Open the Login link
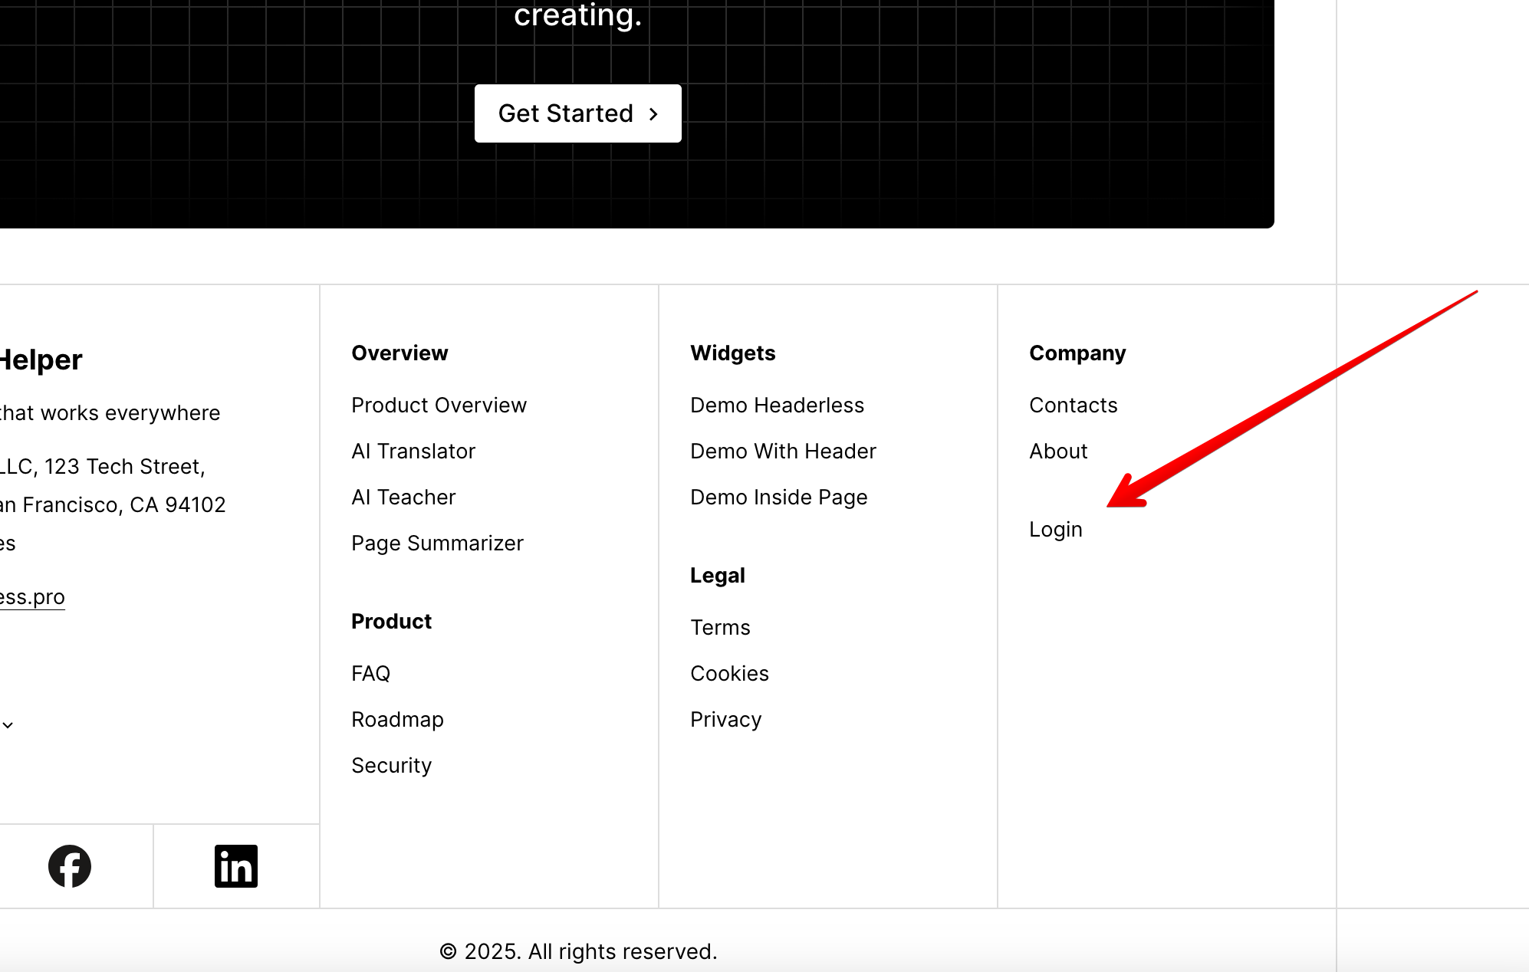 [x=1055, y=530]
